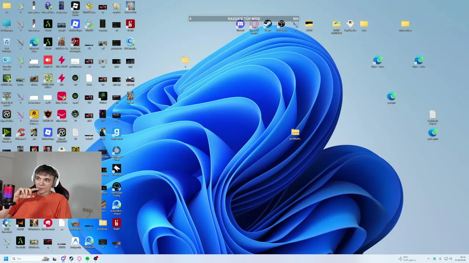469x263 pixels.
Task: Switch to Discord in the taskbar
Action: click(63, 259)
